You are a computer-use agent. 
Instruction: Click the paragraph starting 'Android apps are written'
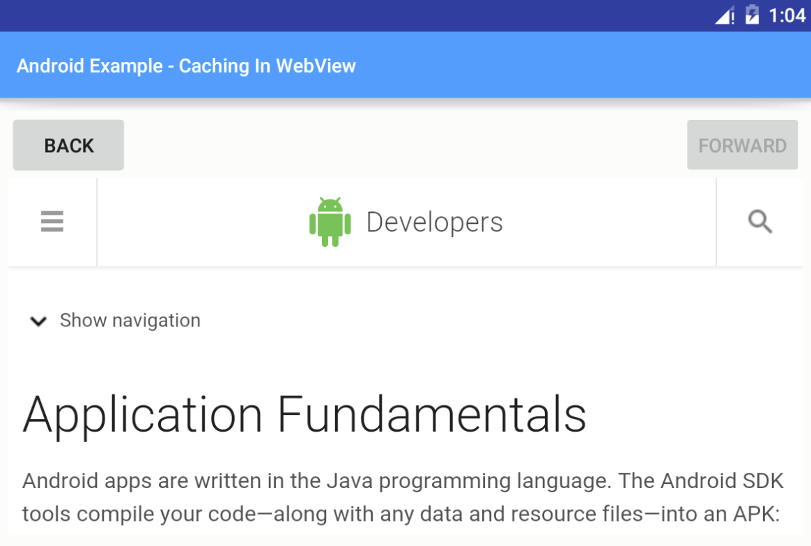coord(403,497)
